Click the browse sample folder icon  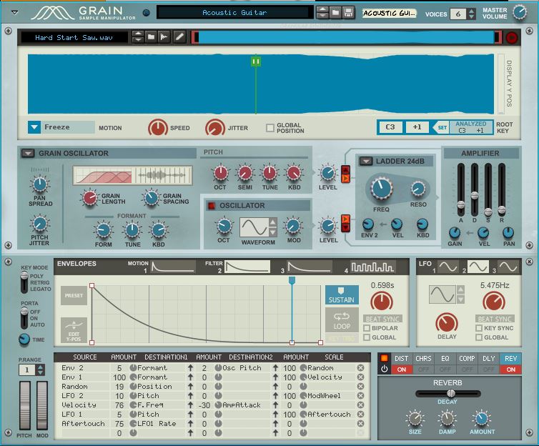point(152,36)
